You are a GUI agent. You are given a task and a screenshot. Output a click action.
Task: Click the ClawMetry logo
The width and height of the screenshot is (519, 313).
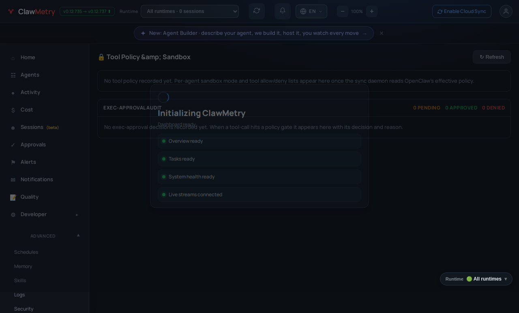pos(31,12)
